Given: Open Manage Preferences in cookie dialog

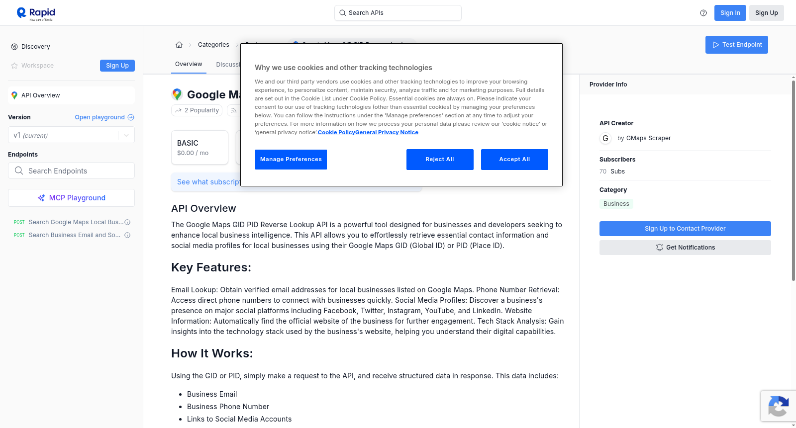Looking at the screenshot, I should tap(291, 160).
